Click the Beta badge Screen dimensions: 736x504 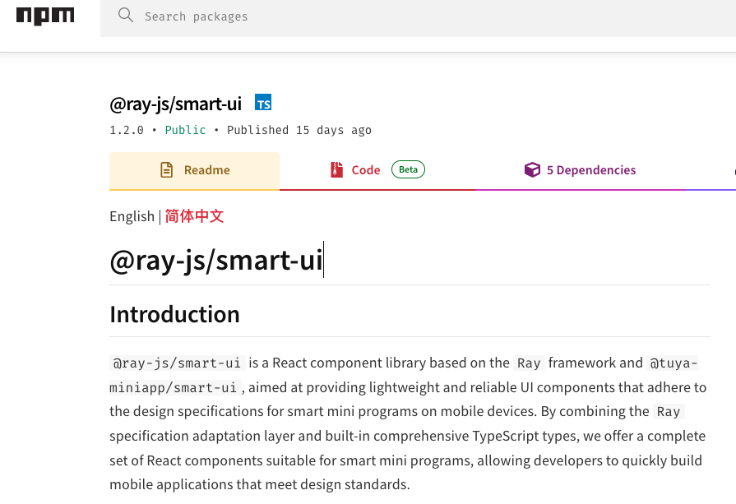coord(408,170)
